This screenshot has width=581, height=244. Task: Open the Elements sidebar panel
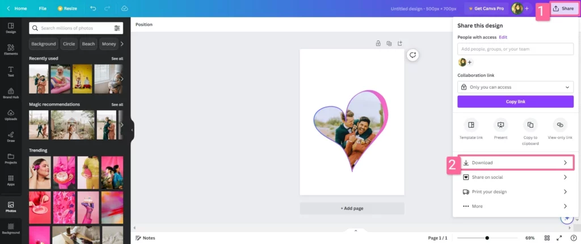(x=11, y=50)
